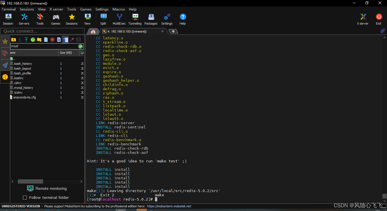The image size is (387, 211).
Task: Open a terminal here with the console icon
Action: 78,40
